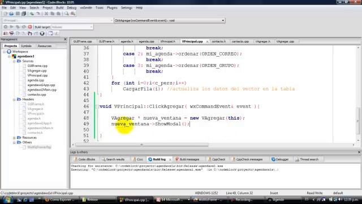This screenshot has width=362, height=204.
Task: Open the Build menu
Action: pos(60,7)
